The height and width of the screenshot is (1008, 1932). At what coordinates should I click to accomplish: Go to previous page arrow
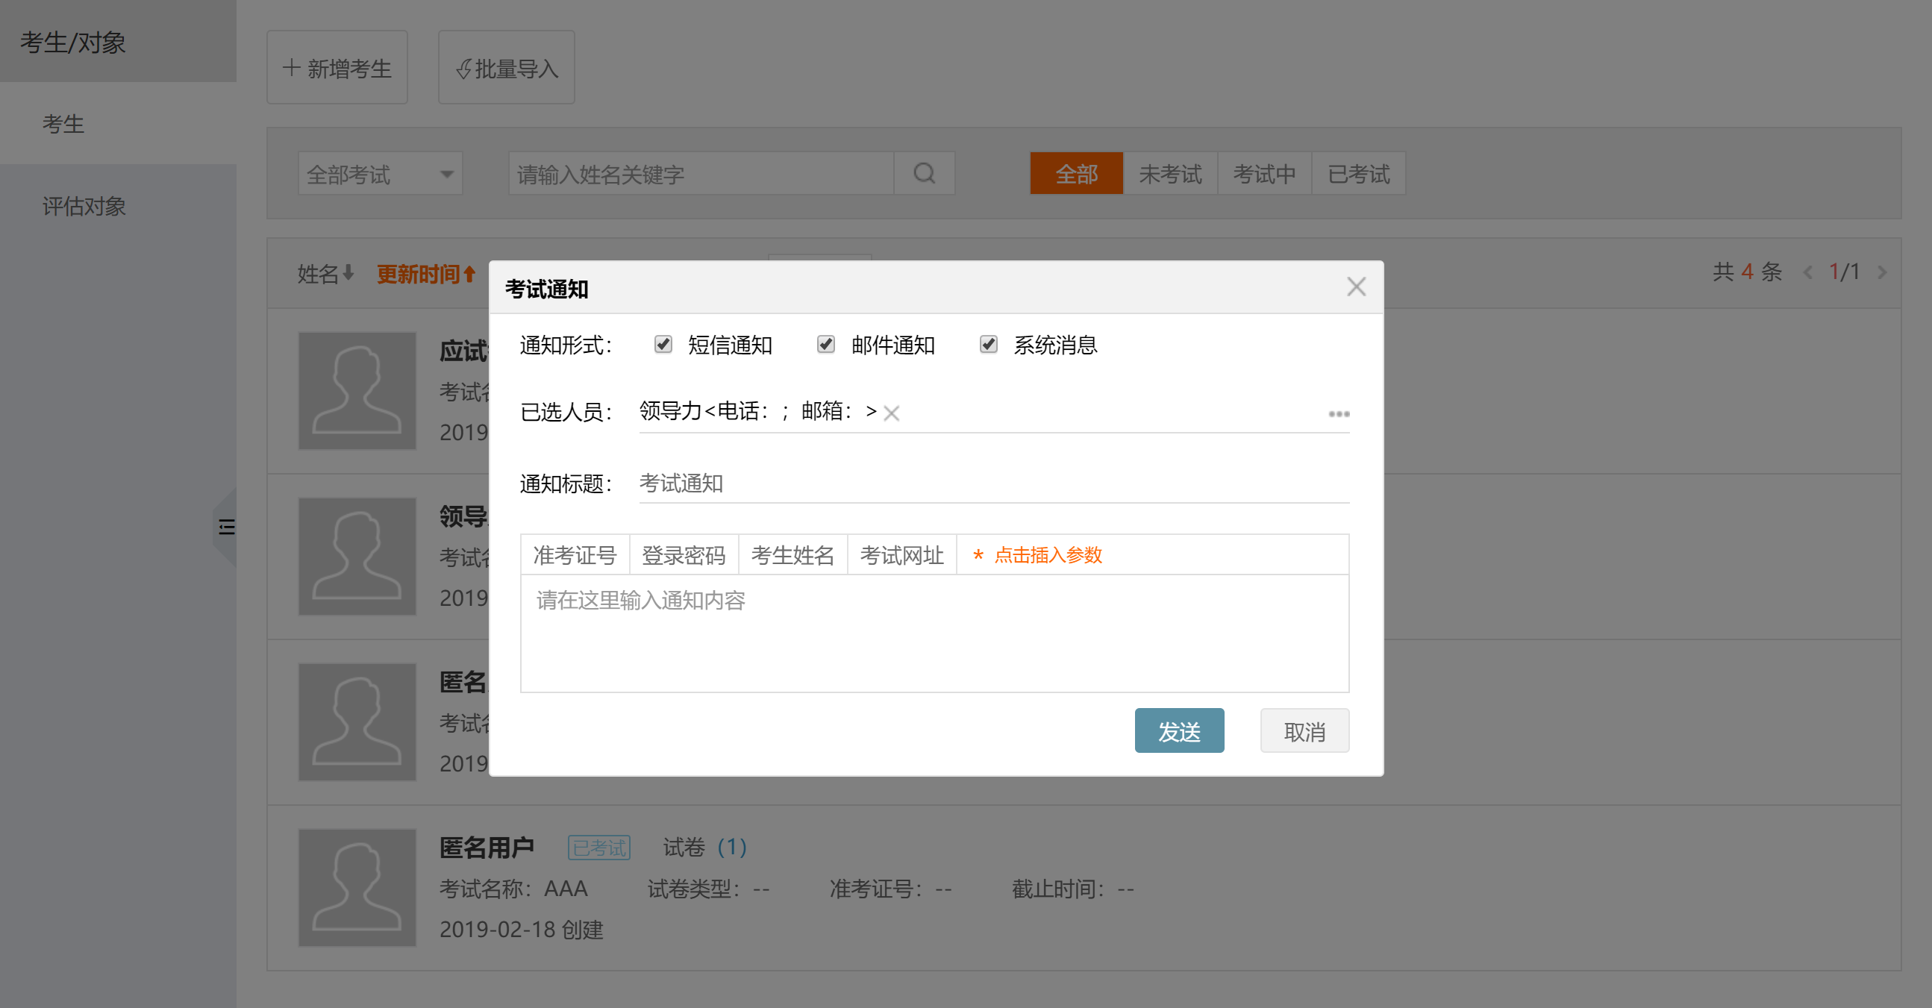1807,272
